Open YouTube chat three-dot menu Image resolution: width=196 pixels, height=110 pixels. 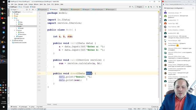coord(193,8)
